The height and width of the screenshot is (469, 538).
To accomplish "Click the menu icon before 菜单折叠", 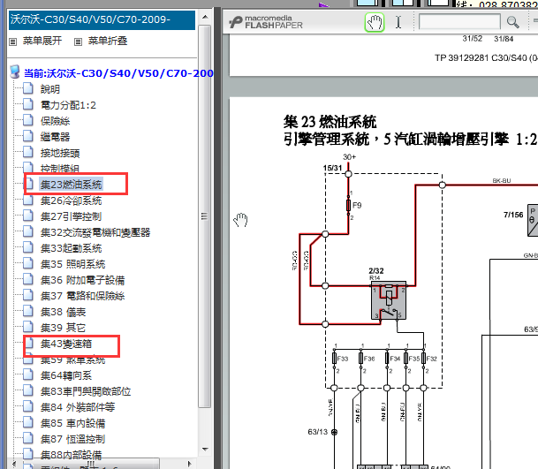I will [79, 42].
